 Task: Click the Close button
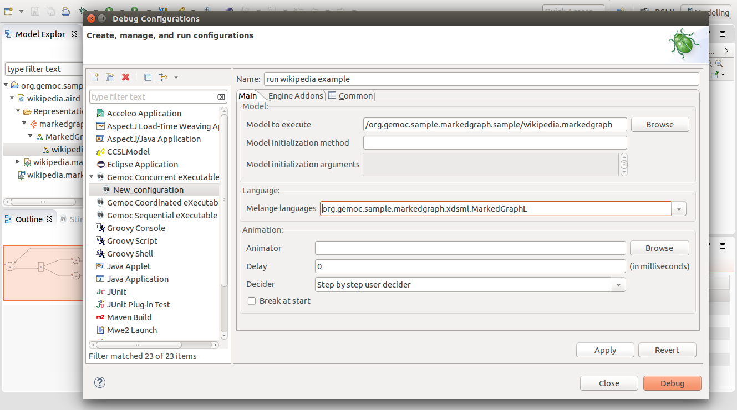click(x=609, y=383)
